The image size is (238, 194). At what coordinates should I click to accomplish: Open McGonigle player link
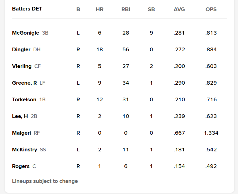tap(26, 33)
